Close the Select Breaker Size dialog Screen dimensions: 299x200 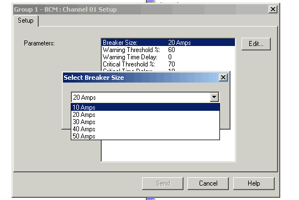[x=223, y=78]
